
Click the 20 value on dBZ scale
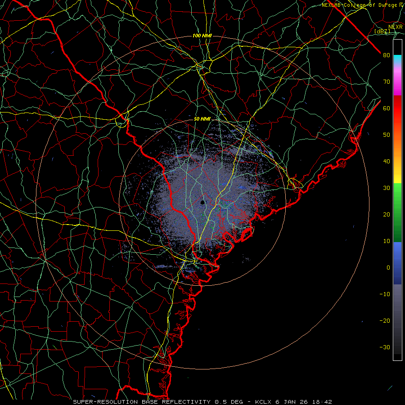click(x=387, y=215)
